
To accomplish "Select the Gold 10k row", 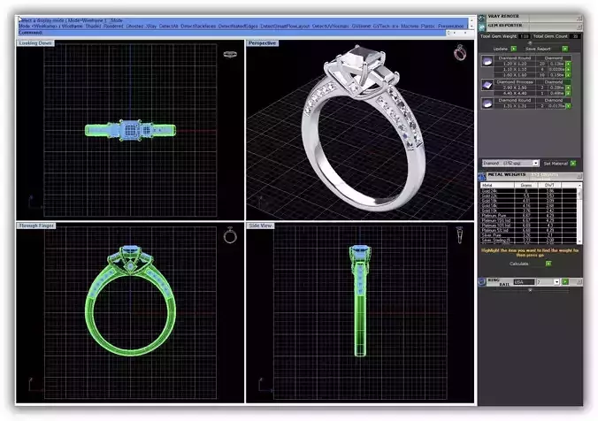I will (529, 210).
